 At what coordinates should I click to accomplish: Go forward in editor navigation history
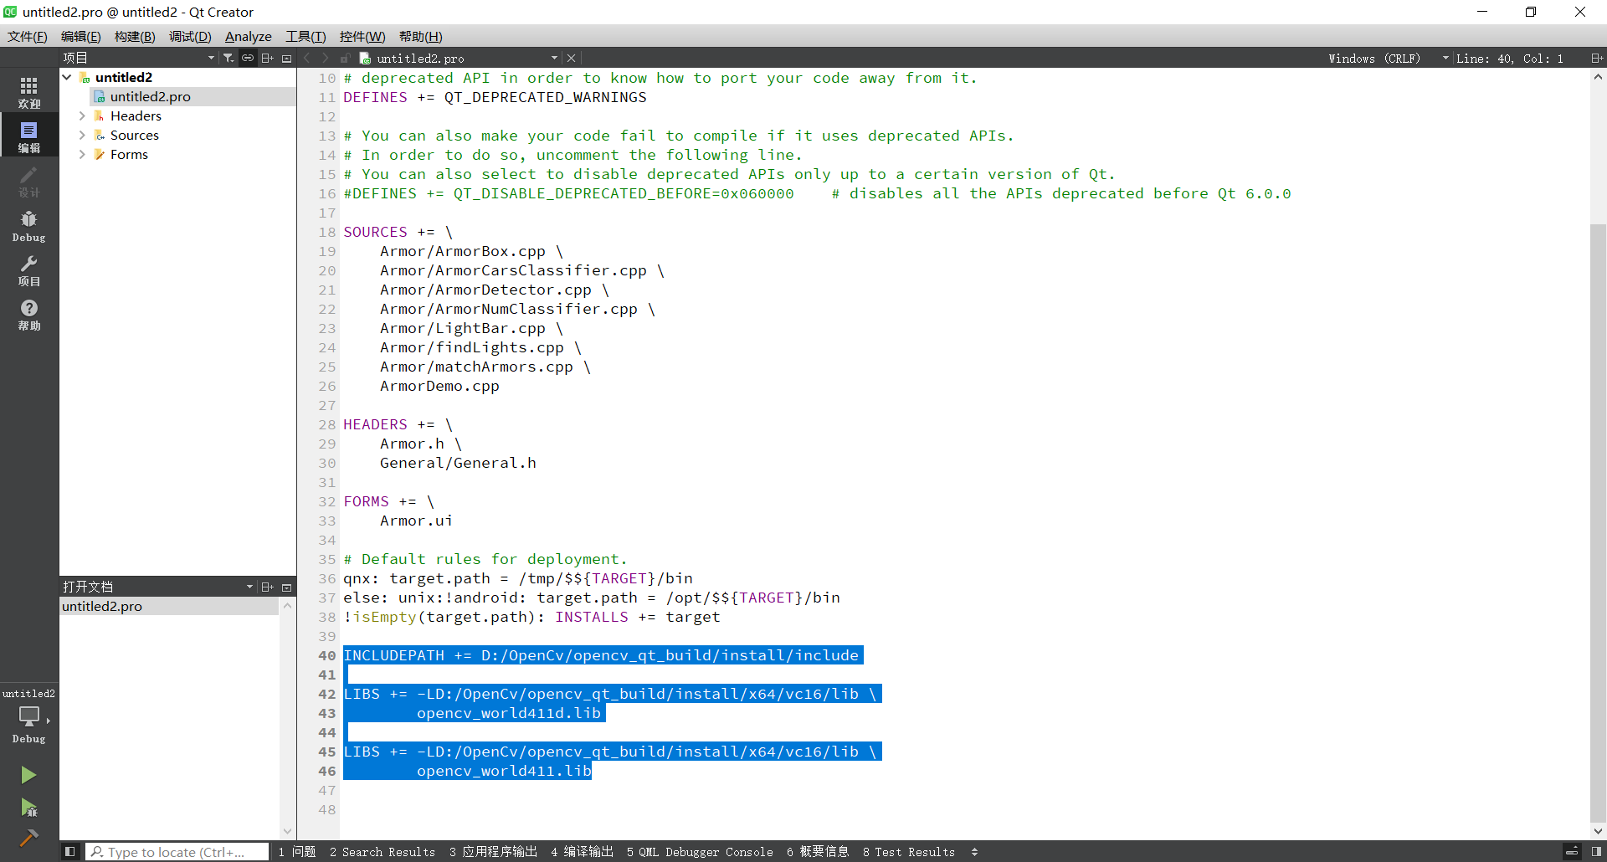(325, 58)
